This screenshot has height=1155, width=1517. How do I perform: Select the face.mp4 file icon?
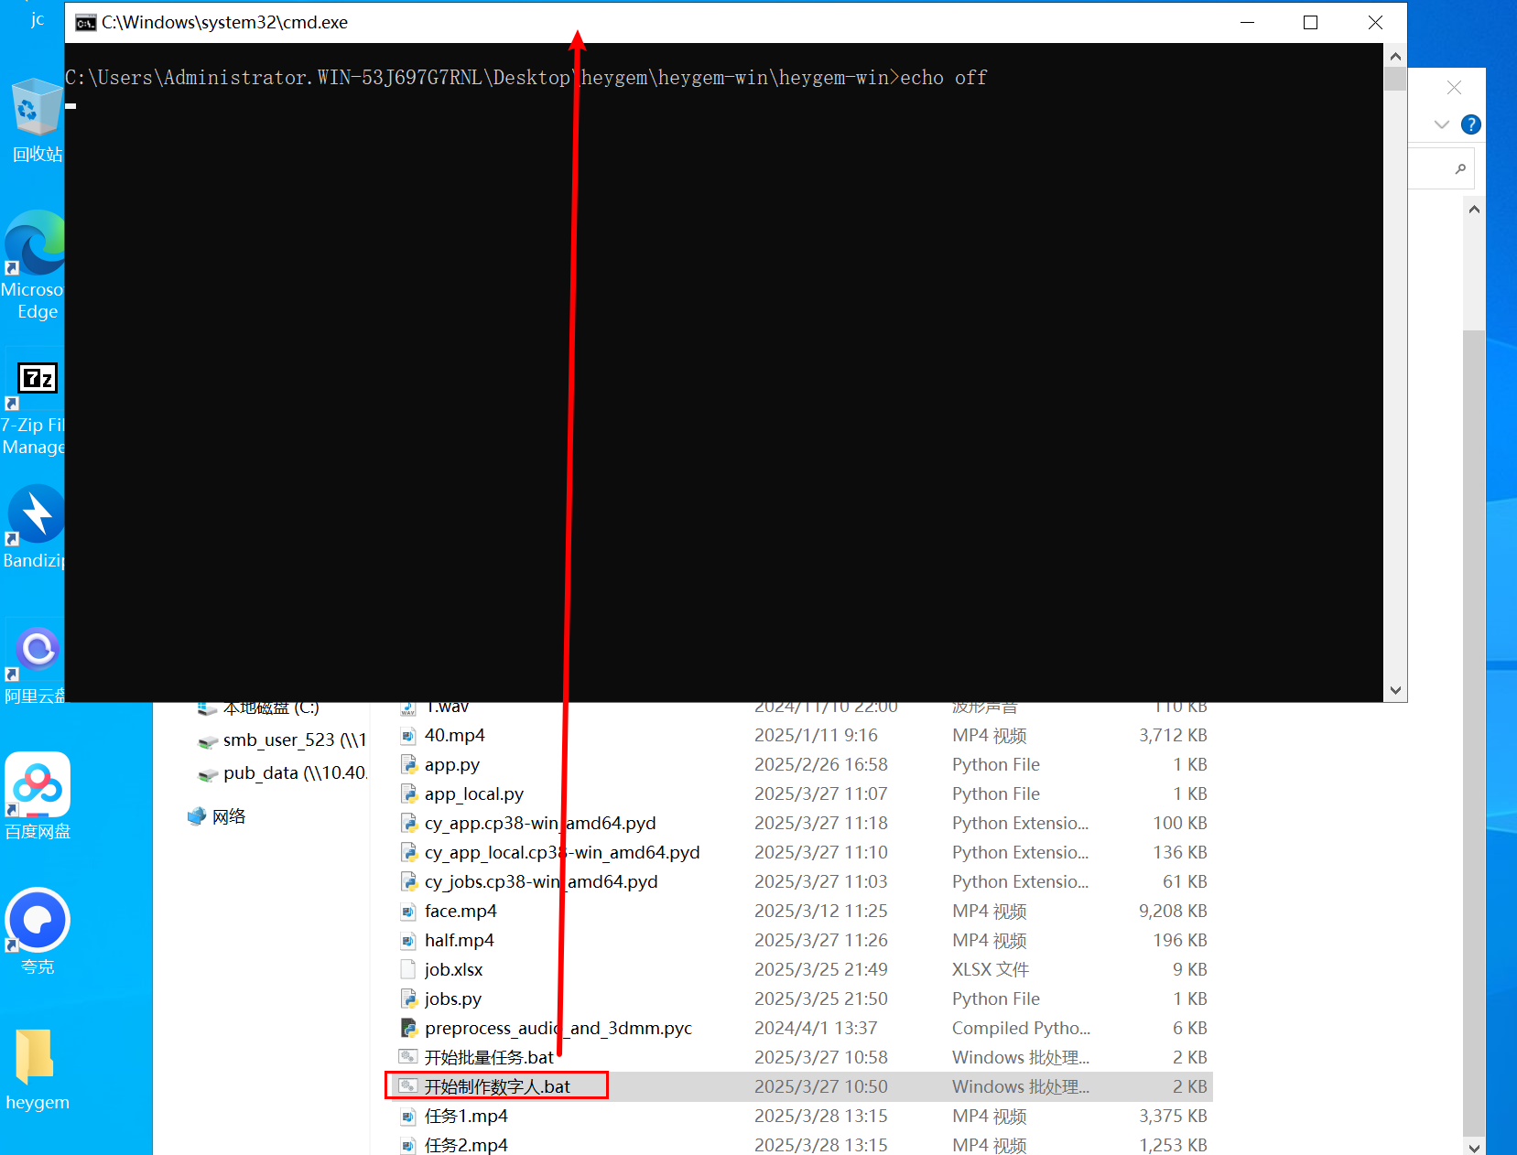coord(408,912)
